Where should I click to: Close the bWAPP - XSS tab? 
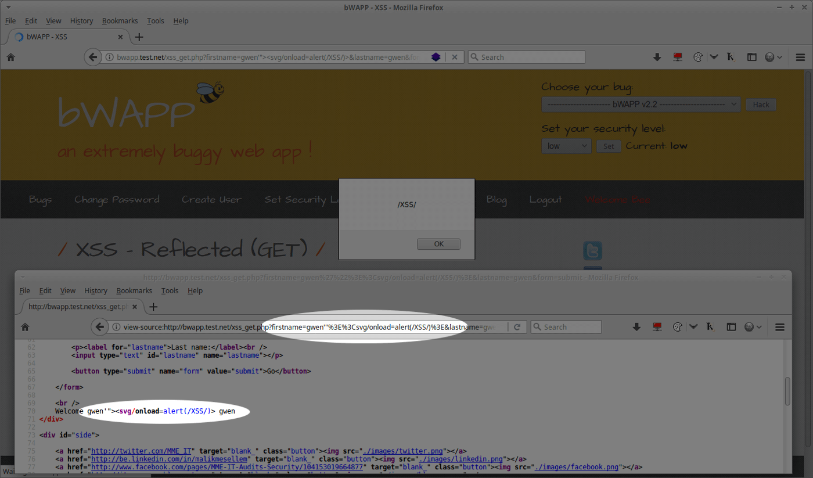[x=121, y=37]
